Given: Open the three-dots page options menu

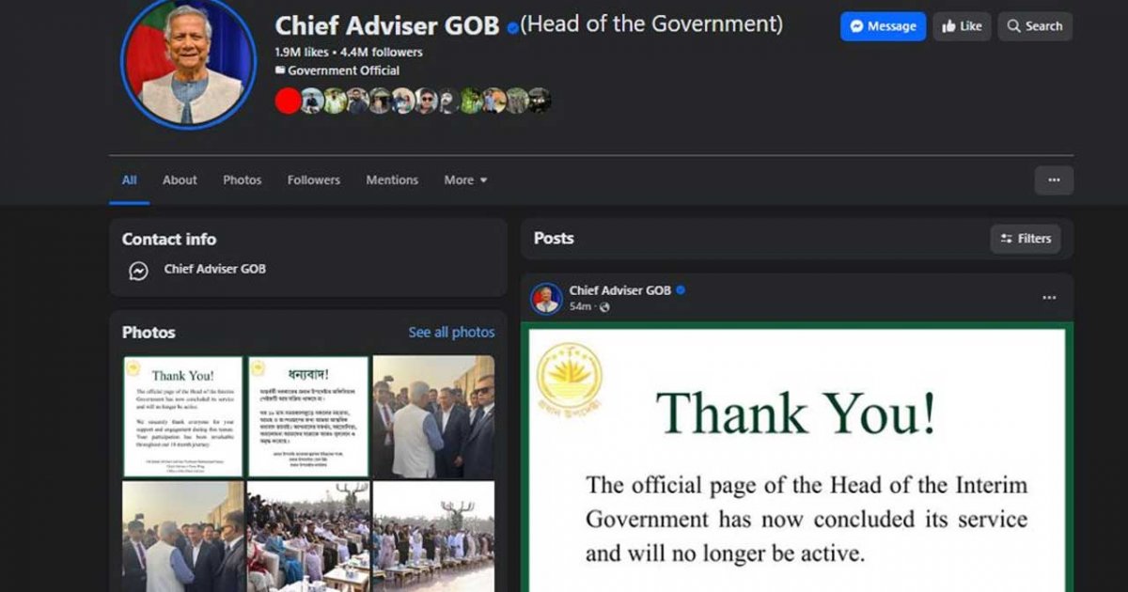Looking at the screenshot, I should pos(1054,180).
